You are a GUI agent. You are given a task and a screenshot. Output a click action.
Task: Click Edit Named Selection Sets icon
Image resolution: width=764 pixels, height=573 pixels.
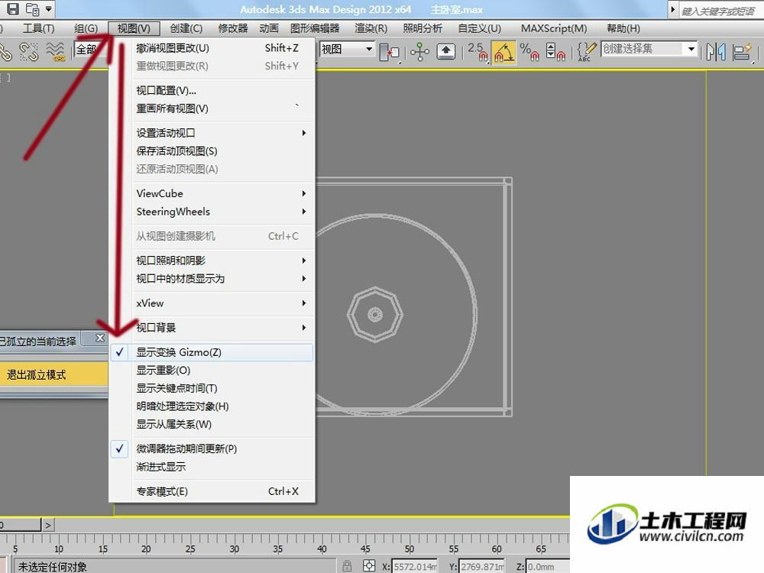(x=587, y=51)
